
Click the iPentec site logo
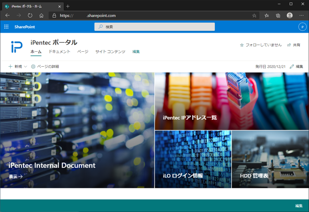click(x=17, y=47)
